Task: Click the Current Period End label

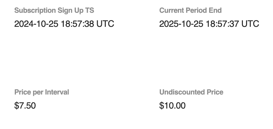Action: click(190, 10)
